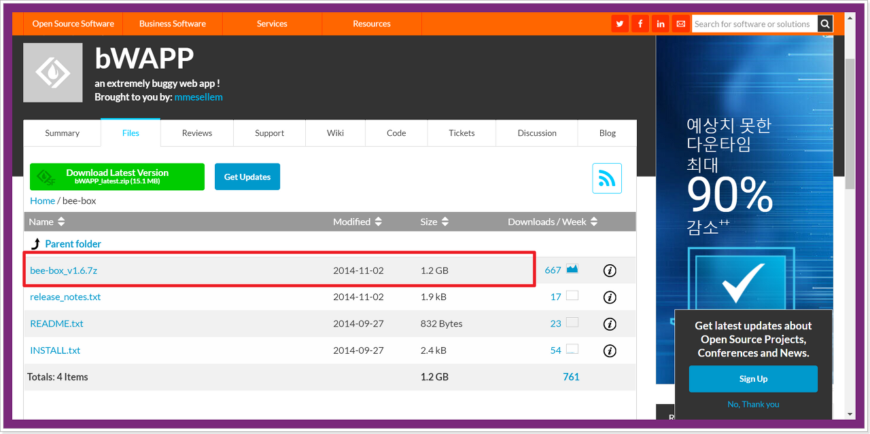Viewport: 870px width, 434px height.
Task: Click the search magnifier icon
Action: click(x=824, y=24)
